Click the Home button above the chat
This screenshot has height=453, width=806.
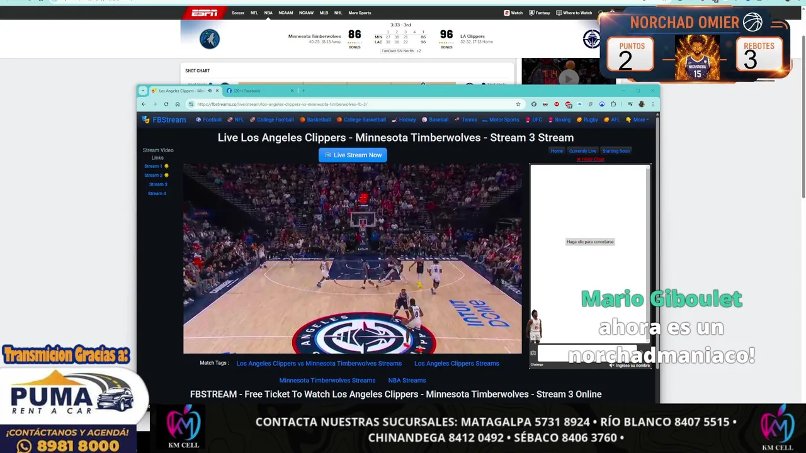pyautogui.click(x=557, y=151)
